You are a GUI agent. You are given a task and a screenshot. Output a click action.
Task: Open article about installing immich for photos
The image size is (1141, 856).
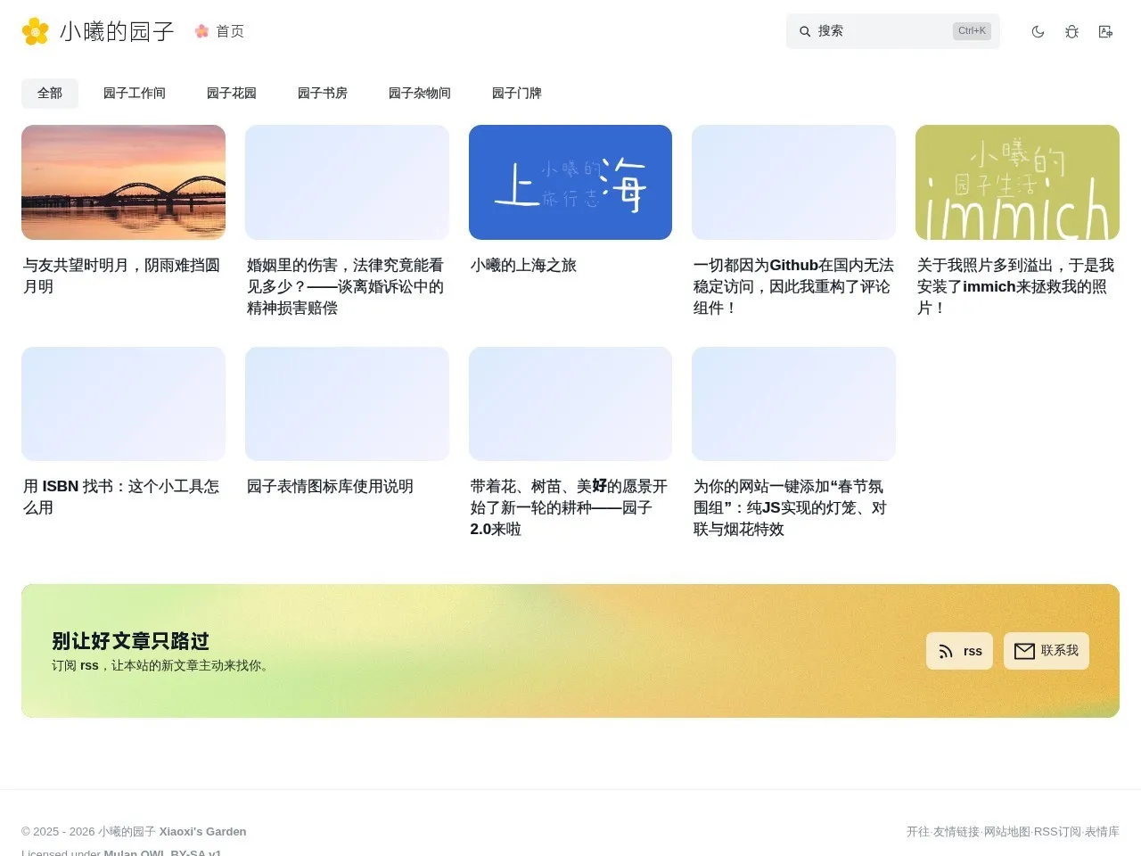(1016, 286)
